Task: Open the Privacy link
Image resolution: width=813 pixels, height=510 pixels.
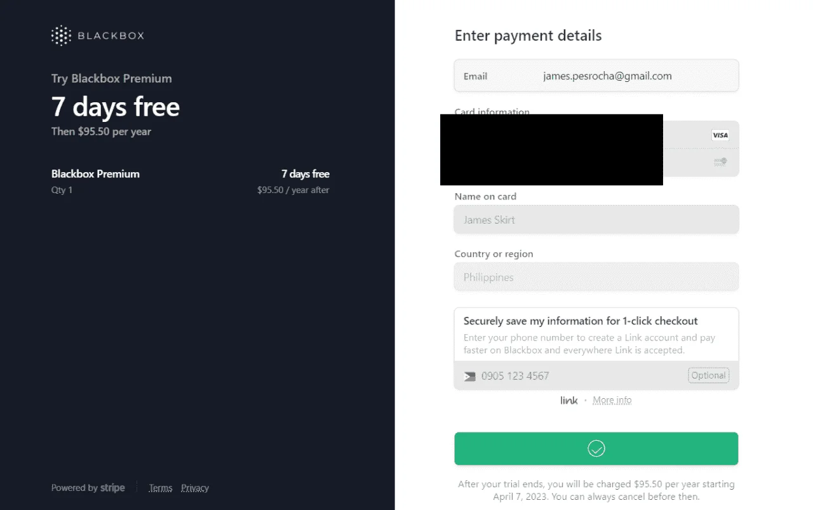Action: pyautogui.click(x=195, y=488)
